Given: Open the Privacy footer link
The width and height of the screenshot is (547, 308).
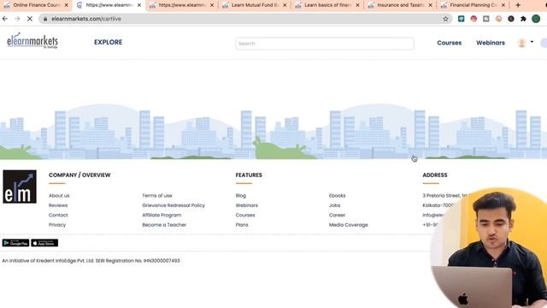Looking at the screenshot, I should tap(57, 225).
